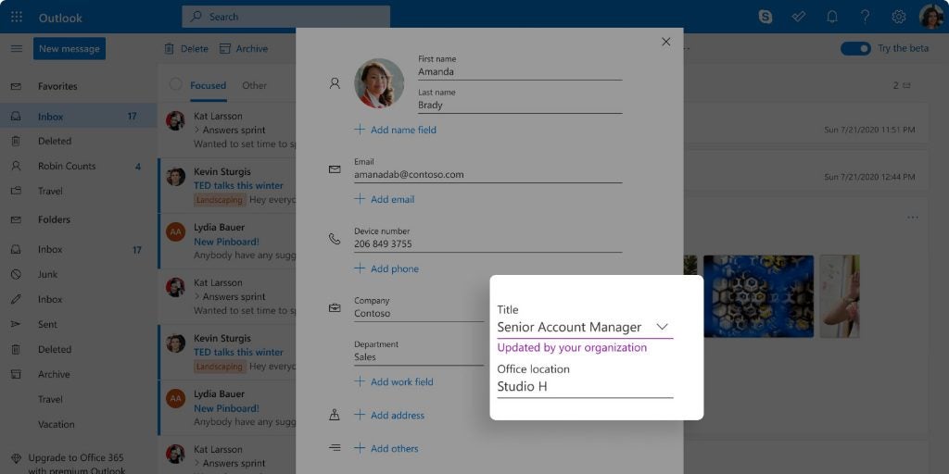This screenshot has height=474, width=949.
Task: Open first Kevin Sturgis TED talks message
Action: pos(228,185)
